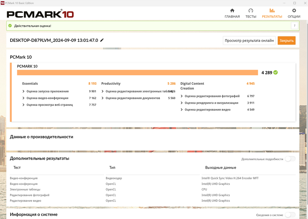Click the score 4 549 value
308x219 pixels.
[x=251, y=110]
